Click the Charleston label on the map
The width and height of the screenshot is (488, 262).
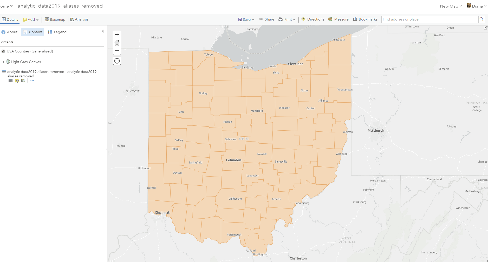coord(298,258)
